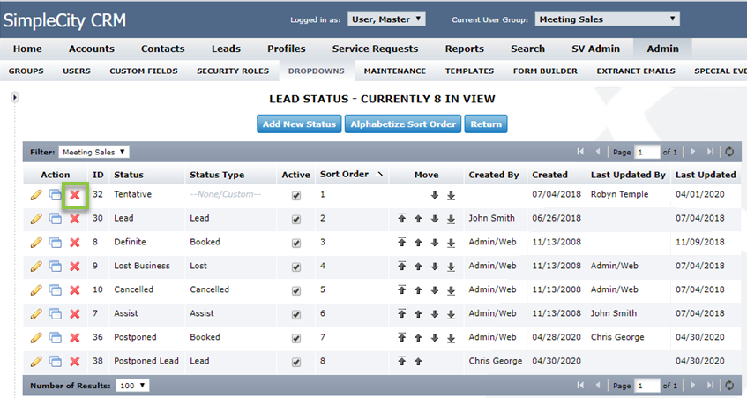Move Postponed Lead to top
The image size is (747, 398).
coord(402,362)
